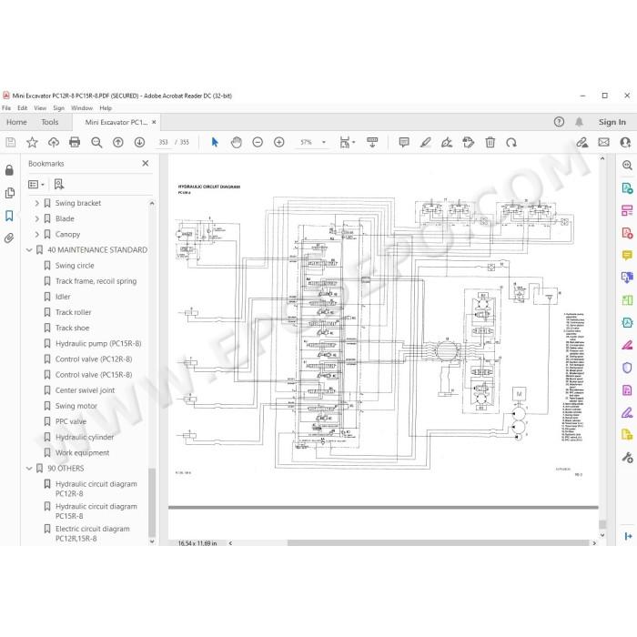The image size is (637, 637).
Task: Open the Protect shield tool in right pane
Action: coord(627,368)
